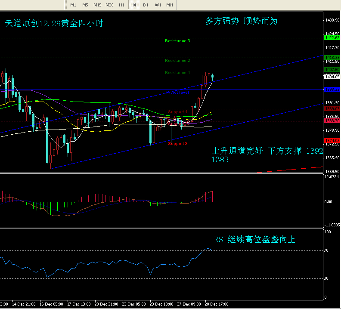This screenshot has width=341, height=309.
Task: Switch chart to D1 daily timeframe
Action: point(146,5)
